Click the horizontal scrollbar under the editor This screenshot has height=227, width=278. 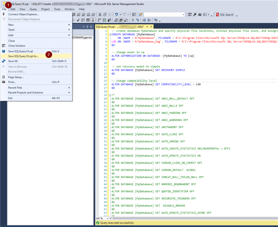click(195, 218)
